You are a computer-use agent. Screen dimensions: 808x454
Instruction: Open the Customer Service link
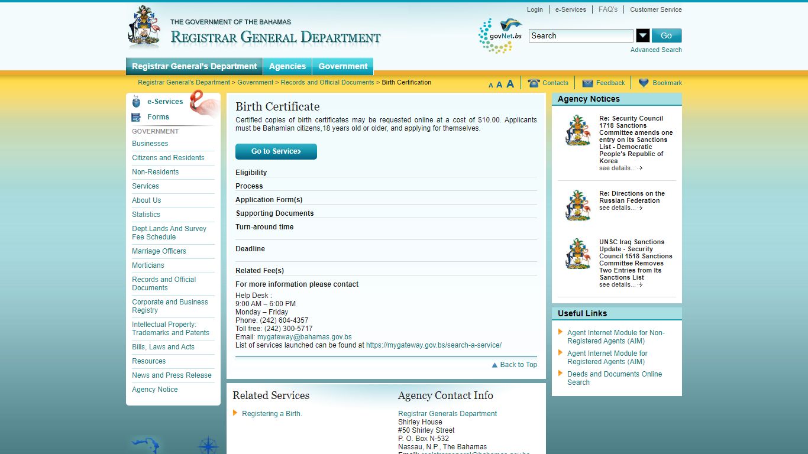pos(656,9)
